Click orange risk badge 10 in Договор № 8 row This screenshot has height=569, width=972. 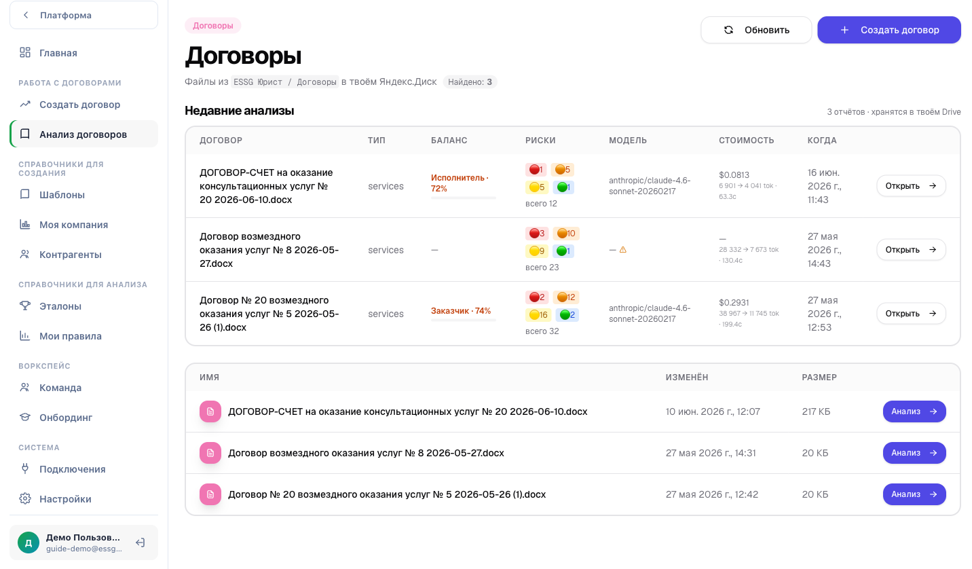coord(566,234)
